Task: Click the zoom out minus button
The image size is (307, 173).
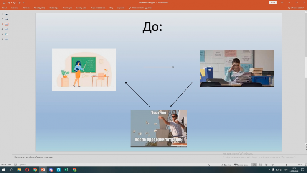Action: point(277,165)
